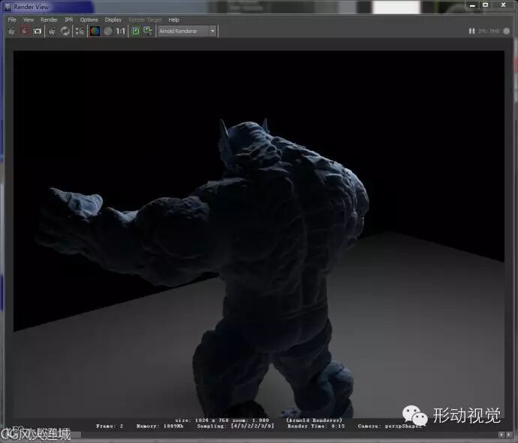Set real size with 1:1 button
The width and height of the screenshot is (518, 443).
tap(120, 31)
